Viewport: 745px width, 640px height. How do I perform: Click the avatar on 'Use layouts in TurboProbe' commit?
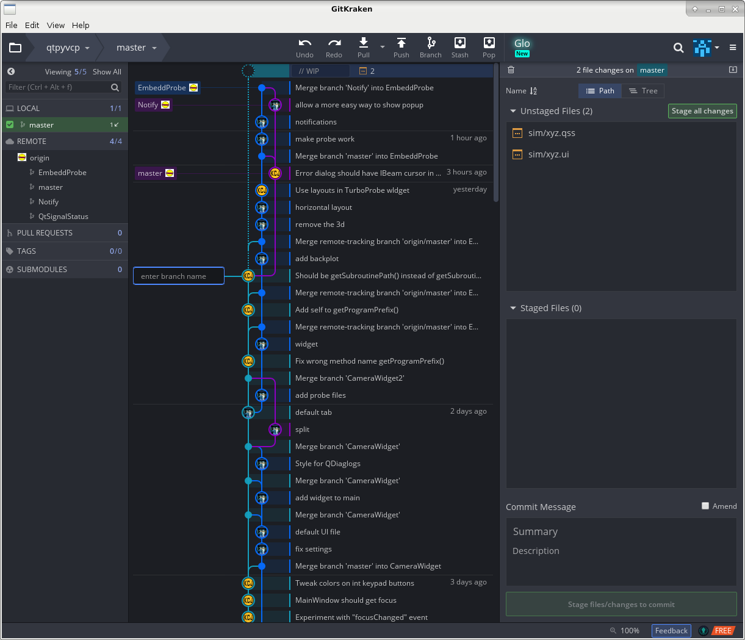tap(262, 190)
